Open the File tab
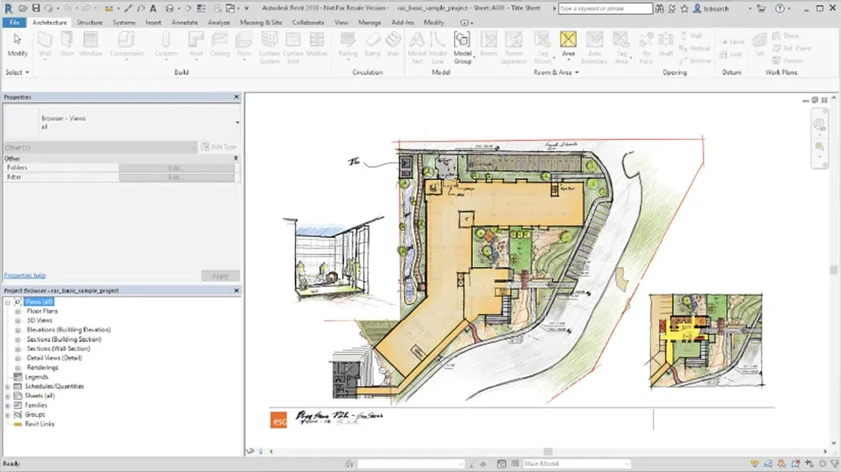This screenshot has width=841, height=472. [15, 23]
